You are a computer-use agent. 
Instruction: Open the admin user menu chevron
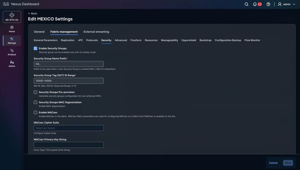click(x=294, y=4)
